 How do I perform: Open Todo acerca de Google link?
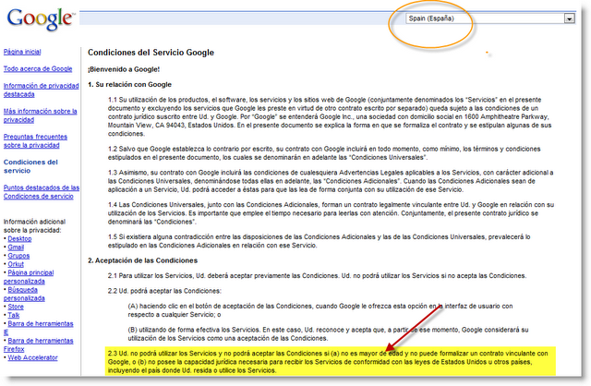pyautogui.click(x=38, y=68)
